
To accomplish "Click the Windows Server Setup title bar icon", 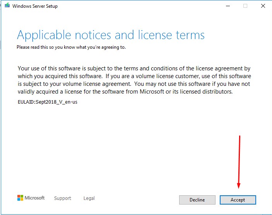I will coord(7,6).
